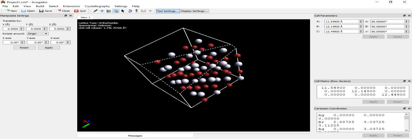Open the File menu
Image resolution: width=412 pixels, height=139 pixels.
5,6
